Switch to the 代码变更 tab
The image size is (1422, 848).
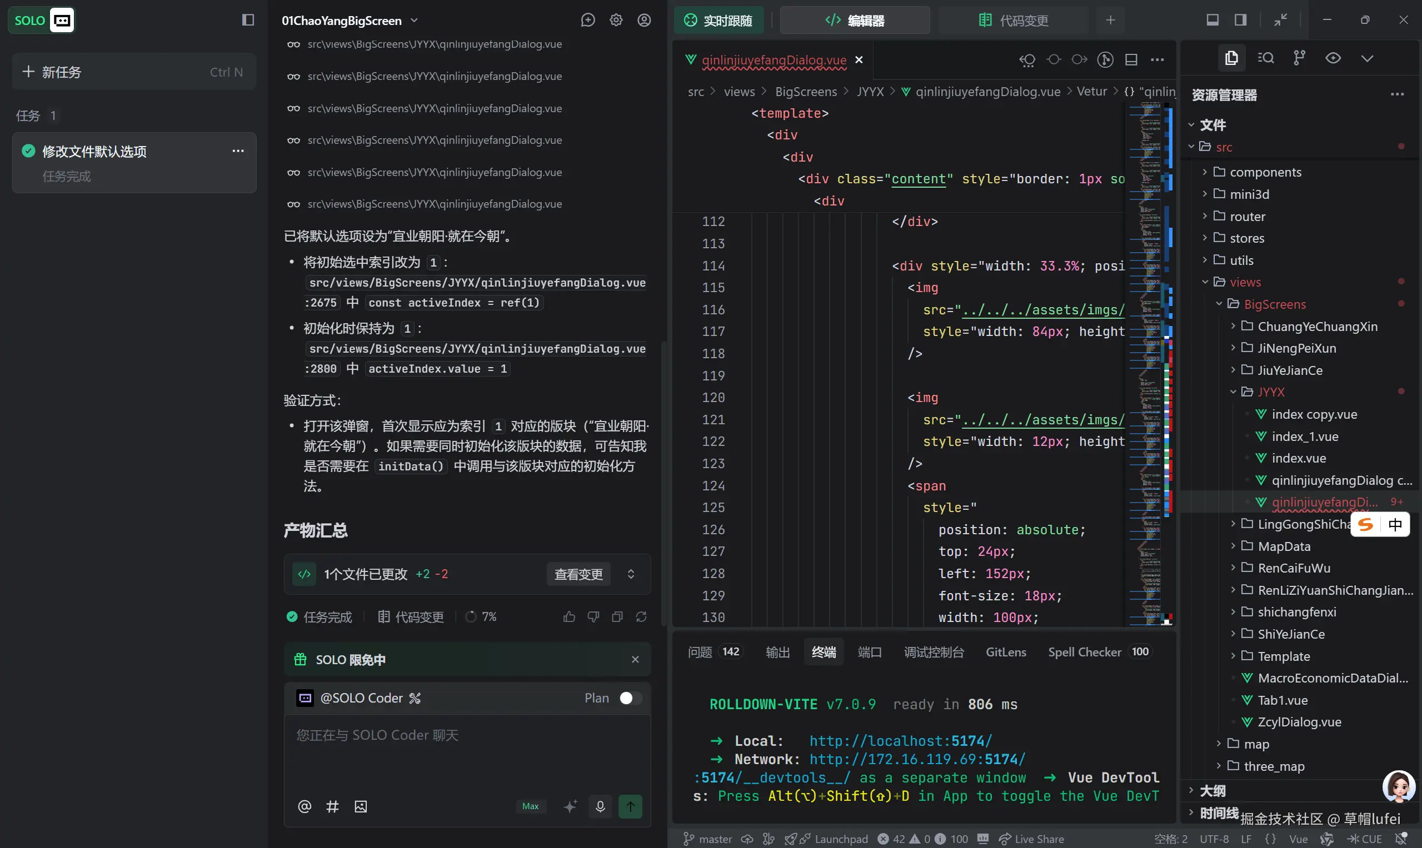point(1013,21)
